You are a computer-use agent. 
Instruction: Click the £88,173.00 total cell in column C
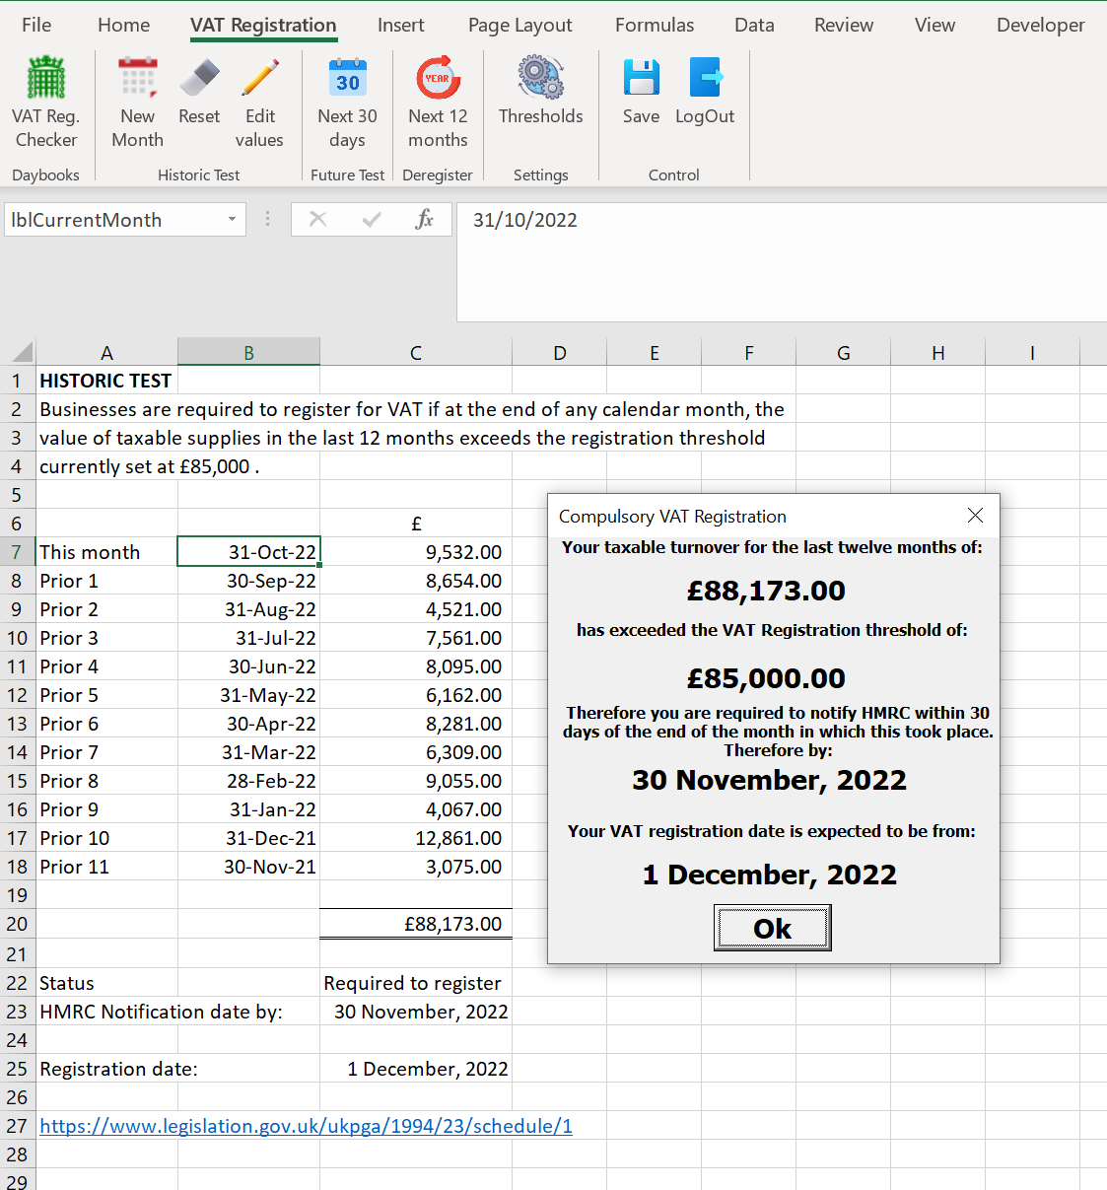click(x=416, y=924)
